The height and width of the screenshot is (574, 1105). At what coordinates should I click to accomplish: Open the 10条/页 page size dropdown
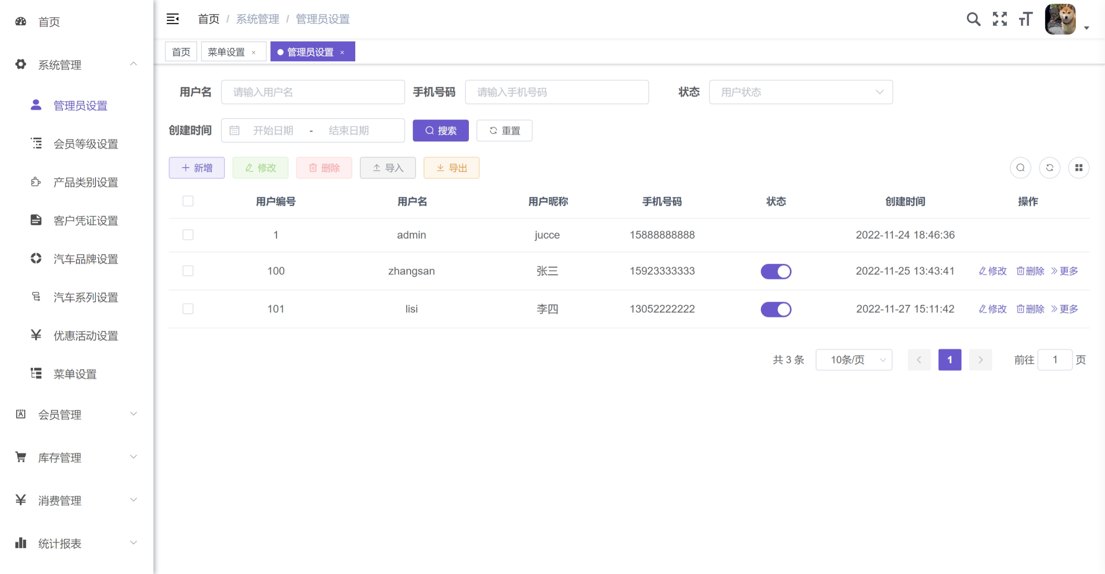tap(853, 360)
